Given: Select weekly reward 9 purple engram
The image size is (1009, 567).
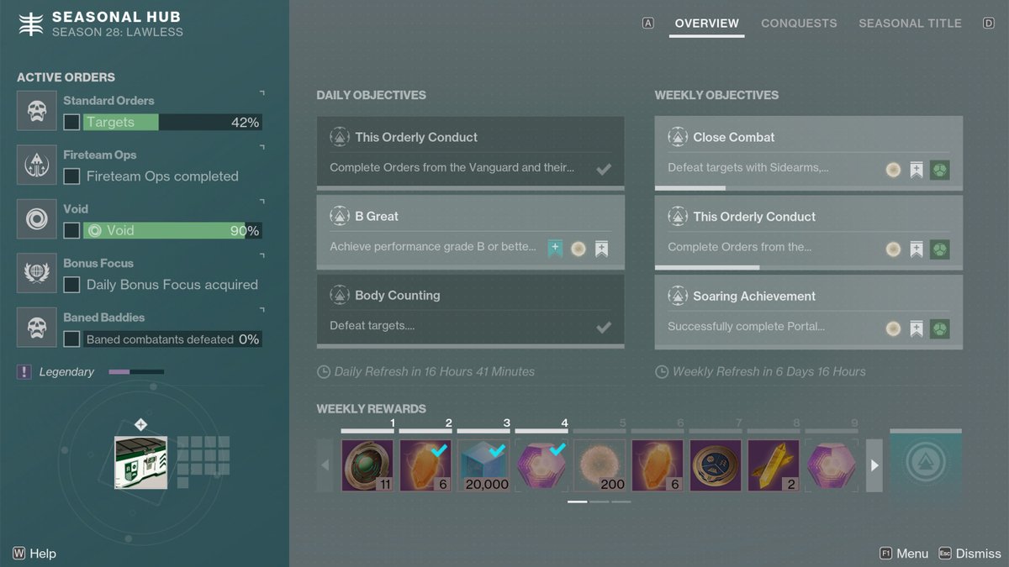Looking at the screenshot, I should point(832,465).
